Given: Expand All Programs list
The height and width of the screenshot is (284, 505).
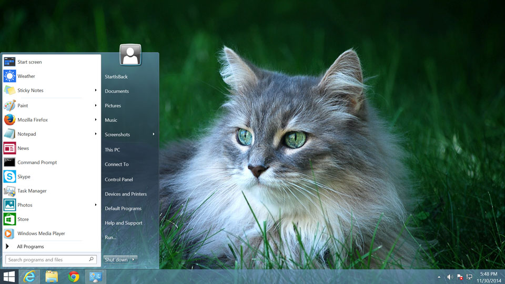Looking at the screenshot, I should pos(30,247).
